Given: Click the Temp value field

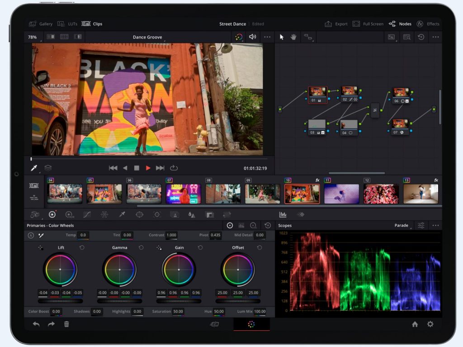Looking at the screenshot, I should click(x=84, y=235).
